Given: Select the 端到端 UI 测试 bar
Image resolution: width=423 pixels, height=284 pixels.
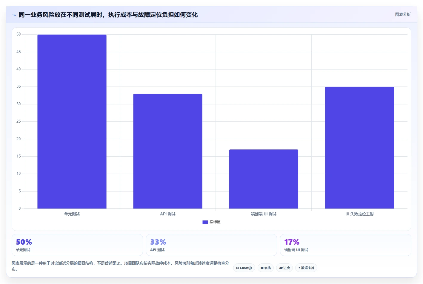Looking at the screenshot, I should 264,179.
